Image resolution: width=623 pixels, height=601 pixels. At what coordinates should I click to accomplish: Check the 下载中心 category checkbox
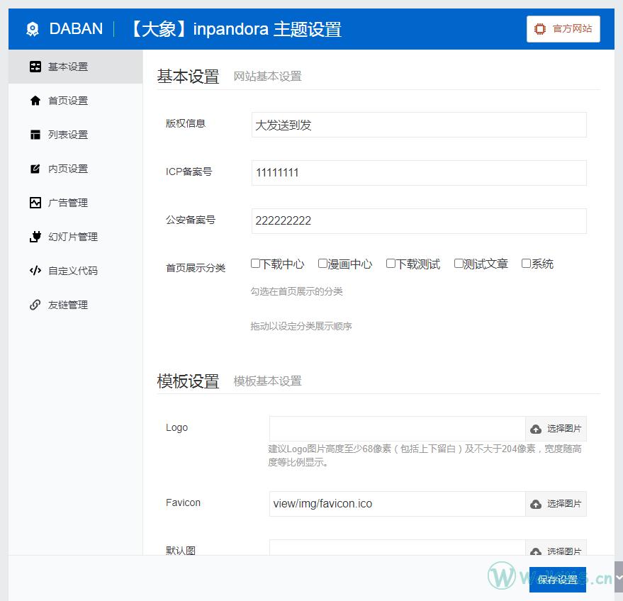tap(255, 264)
